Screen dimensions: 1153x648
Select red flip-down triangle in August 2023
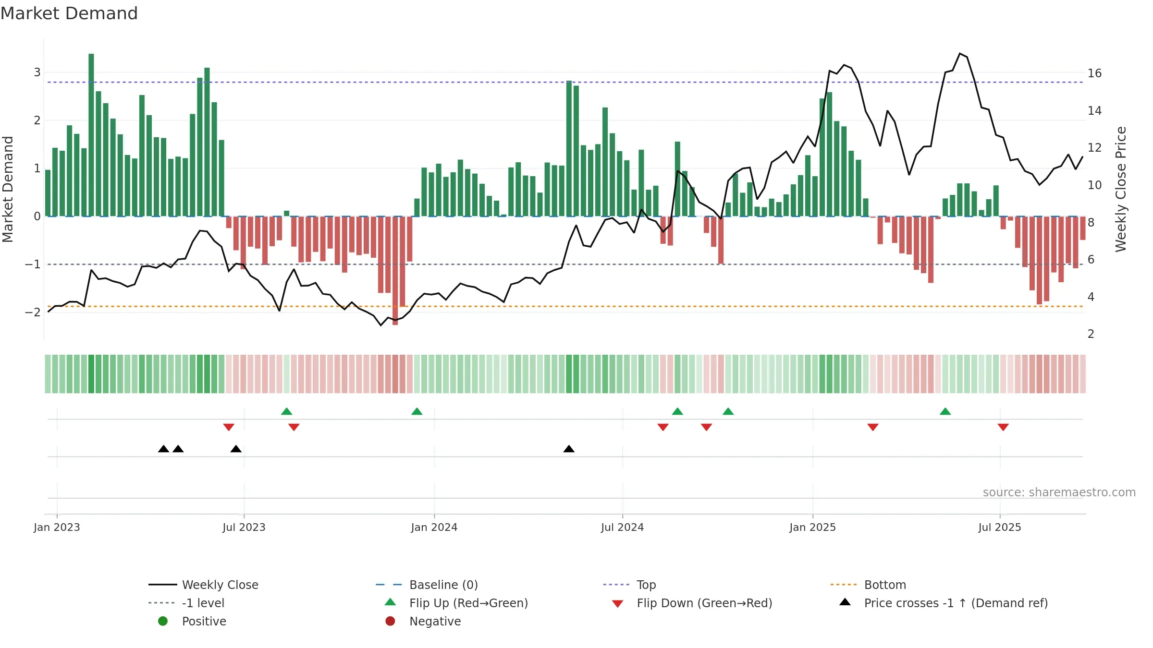[294, 427]
